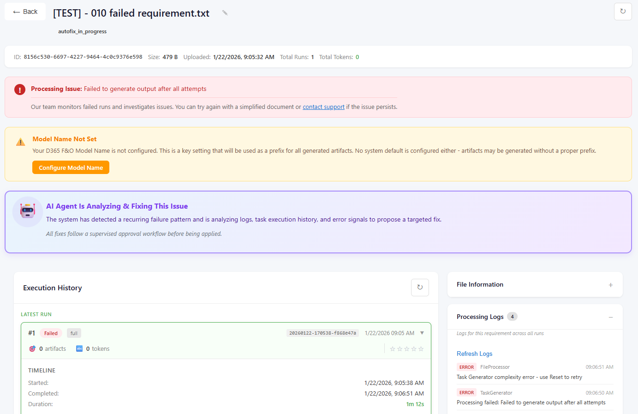Rate run with the second star
This screenshot has width=638, height=414.
click(x=399, y=349)
